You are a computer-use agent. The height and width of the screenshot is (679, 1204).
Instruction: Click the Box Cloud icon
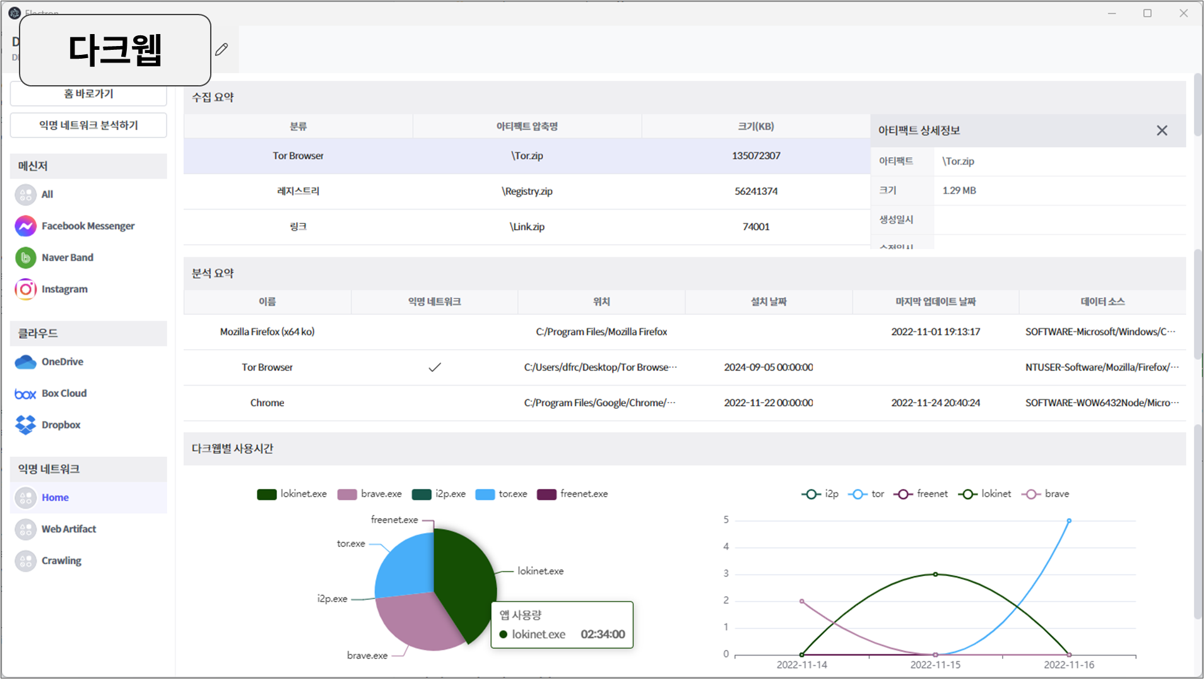(x=25, y=393)
